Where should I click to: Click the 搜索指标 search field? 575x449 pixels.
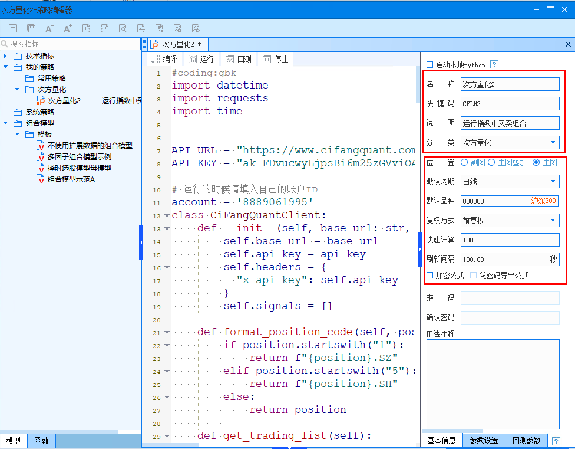(x=71, y=44)
